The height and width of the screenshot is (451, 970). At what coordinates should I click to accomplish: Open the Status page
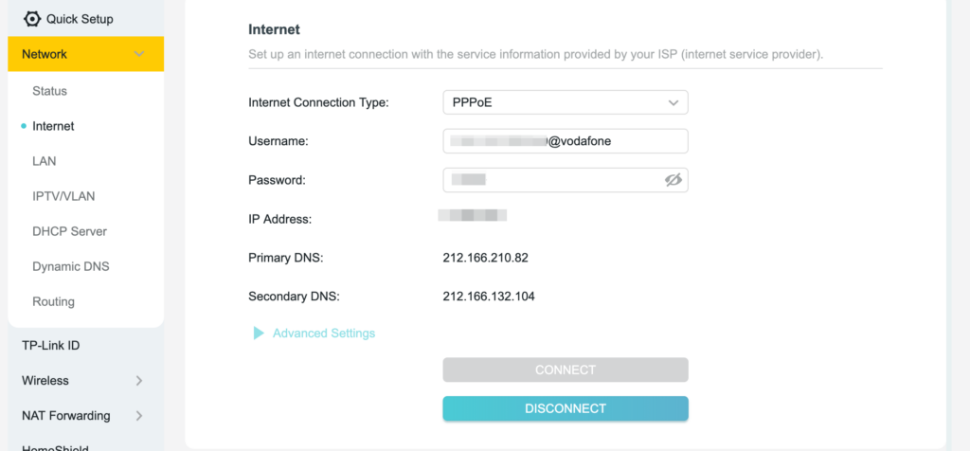pos(49,91)
